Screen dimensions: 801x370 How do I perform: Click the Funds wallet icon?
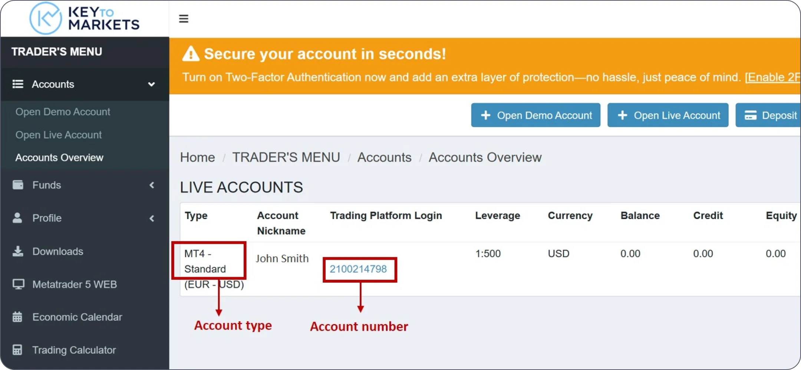pos(18,185)
